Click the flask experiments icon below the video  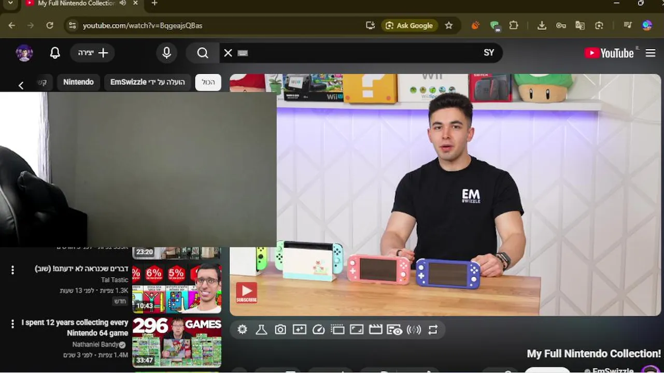point(261,329)
